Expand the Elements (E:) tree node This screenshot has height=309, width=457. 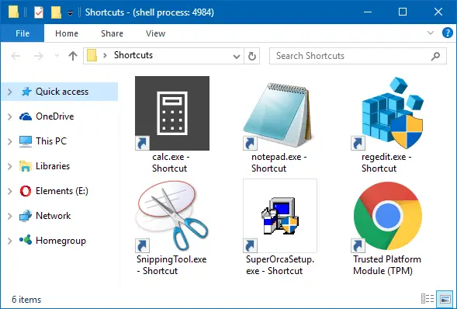click(x=10, y=191)
